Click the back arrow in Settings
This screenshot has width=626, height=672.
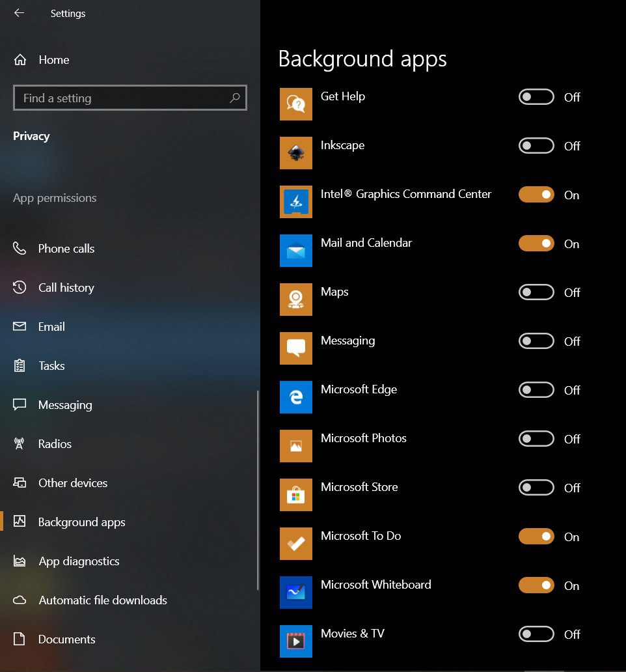[x=20, y=13]
